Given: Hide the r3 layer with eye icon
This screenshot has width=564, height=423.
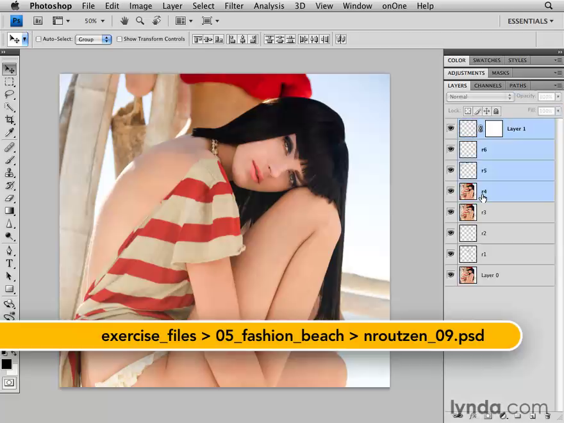Looking at the screenshot, I should point(451,212).
